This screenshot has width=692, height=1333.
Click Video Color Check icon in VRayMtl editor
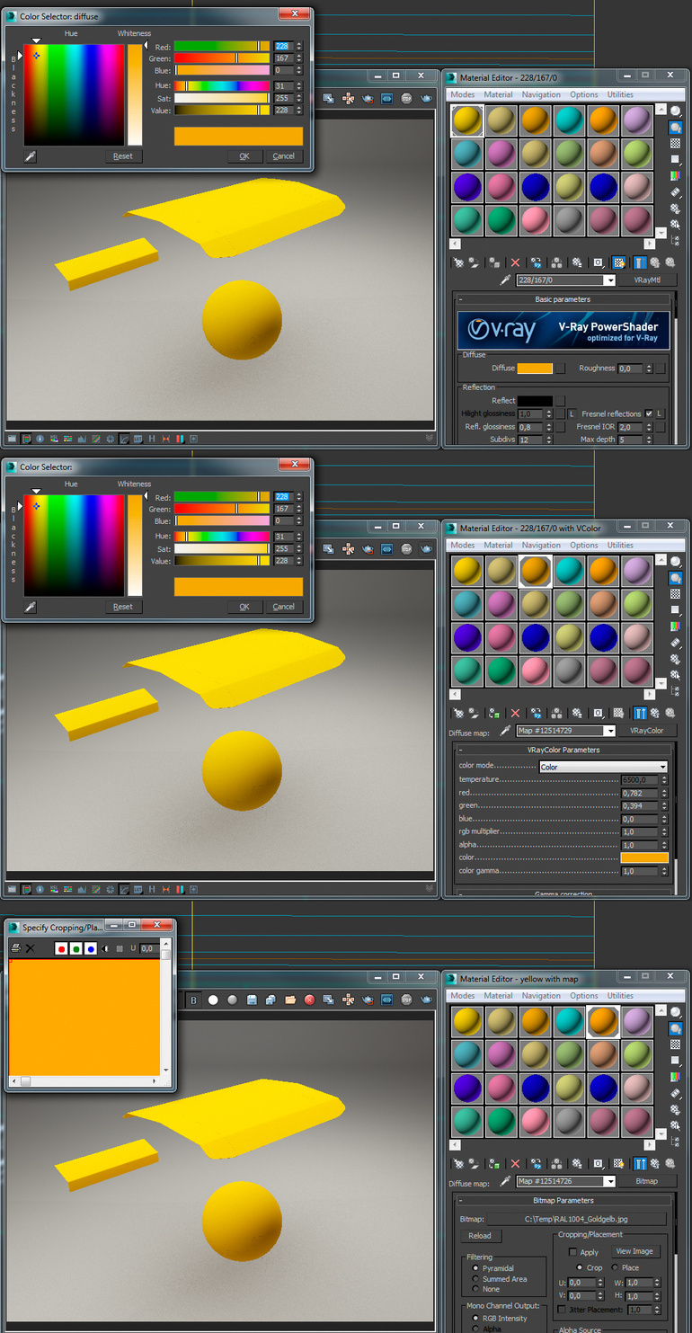point(676,175)
